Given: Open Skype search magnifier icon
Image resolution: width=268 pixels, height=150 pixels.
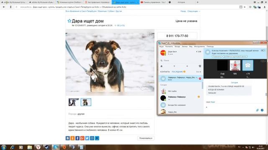Looking at the screenshot, I should click(162, 60).
